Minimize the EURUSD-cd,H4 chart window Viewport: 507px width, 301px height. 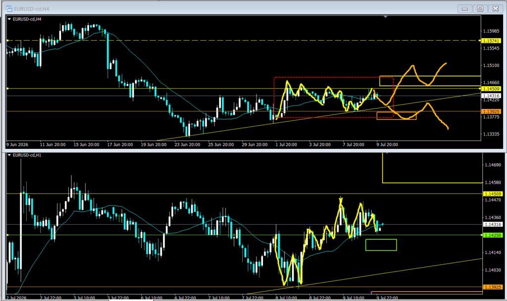pyautogui.click(x=464, y=9)
